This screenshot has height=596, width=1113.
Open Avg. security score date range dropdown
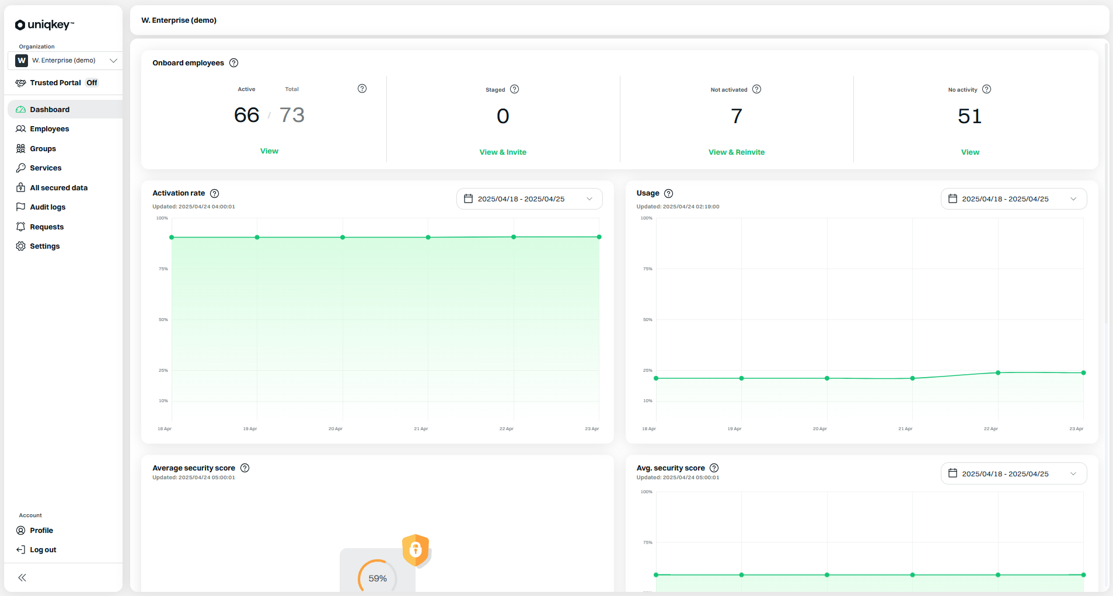[x=1014, y=474]
